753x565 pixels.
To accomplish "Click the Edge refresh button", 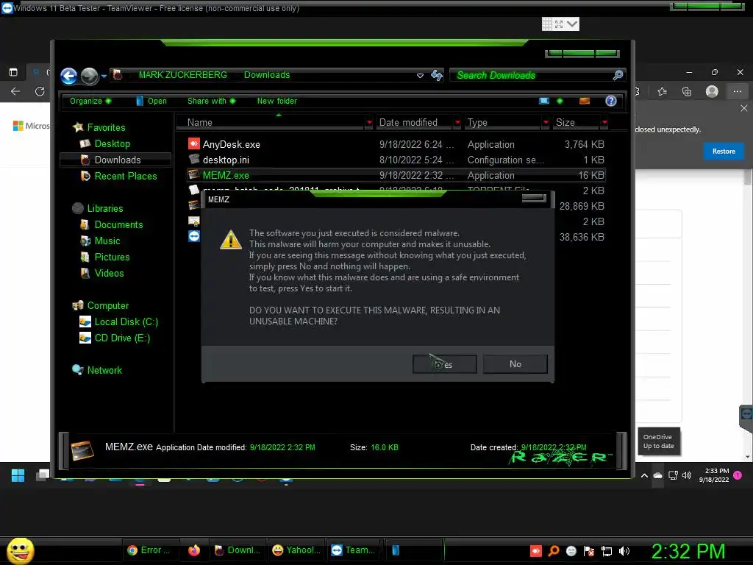I will (x=40, y=91).
